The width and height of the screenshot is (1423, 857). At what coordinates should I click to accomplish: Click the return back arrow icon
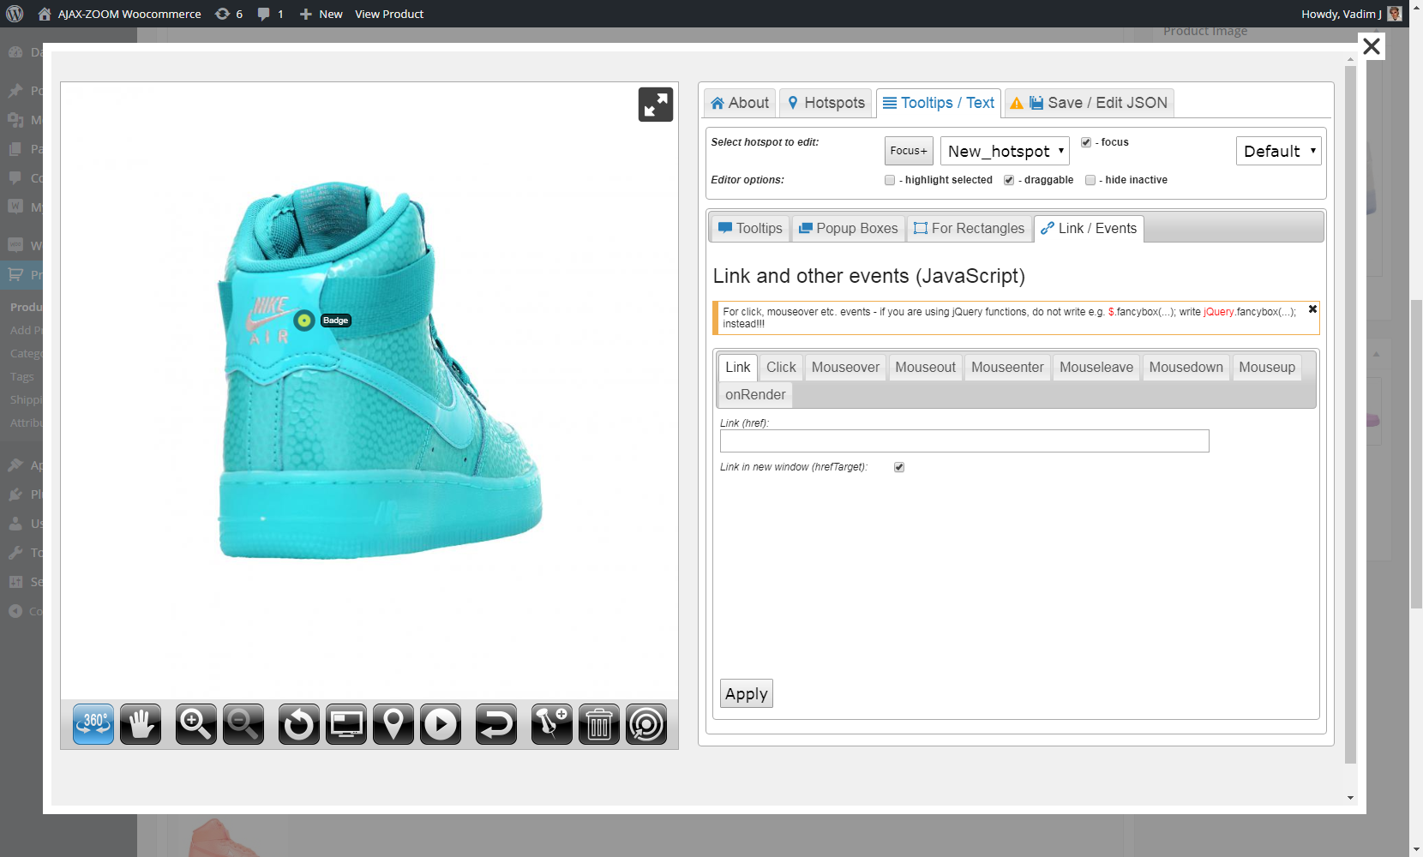(x=496, y=724)
